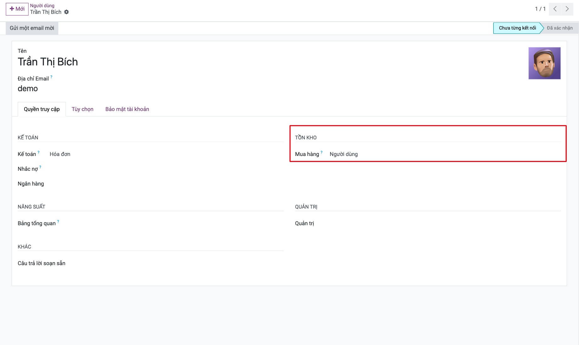579x345 pixels.
Task: Click the Bảng tổng quan field label
Action: pos(37,223)
